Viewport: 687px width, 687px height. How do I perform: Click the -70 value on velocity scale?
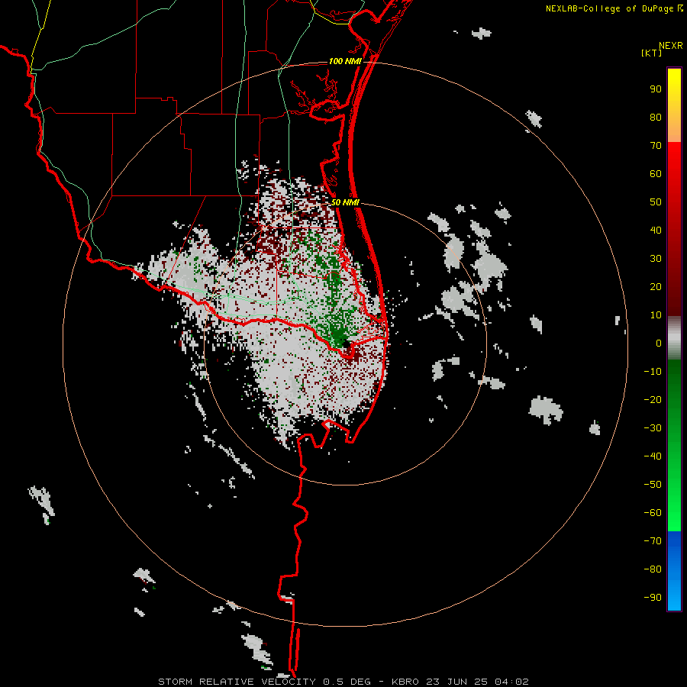(653, 541)
